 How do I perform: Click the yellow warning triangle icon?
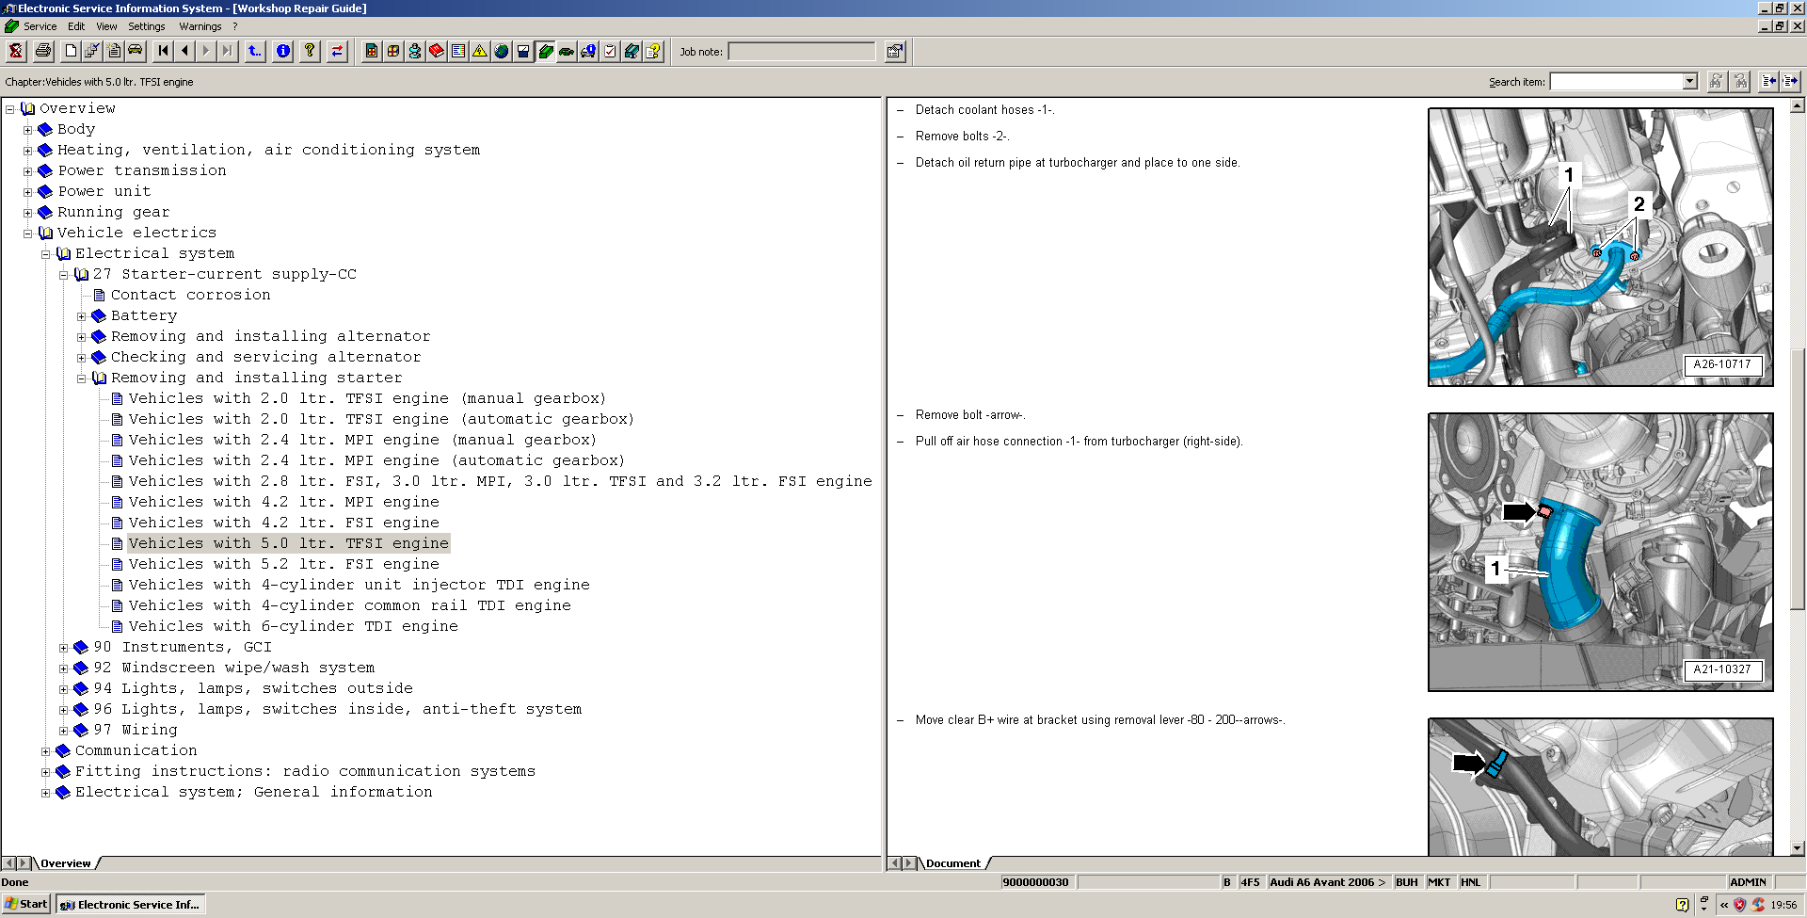(480, 51)
